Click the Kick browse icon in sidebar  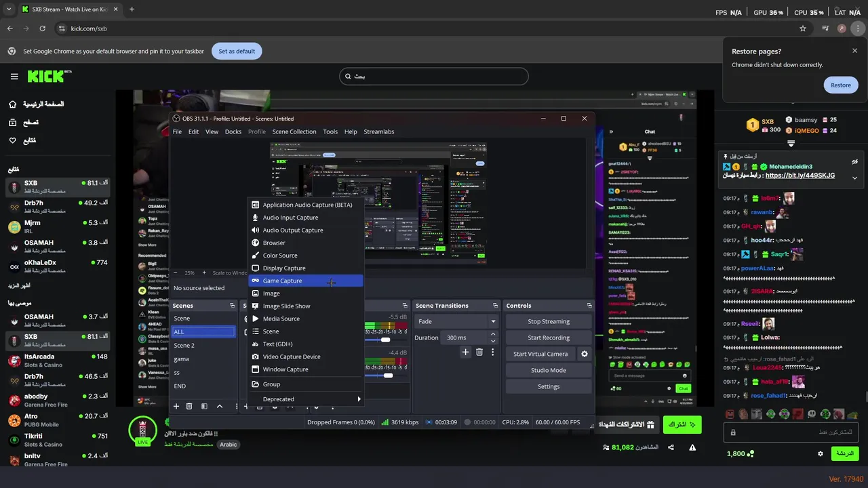(13, 123)
